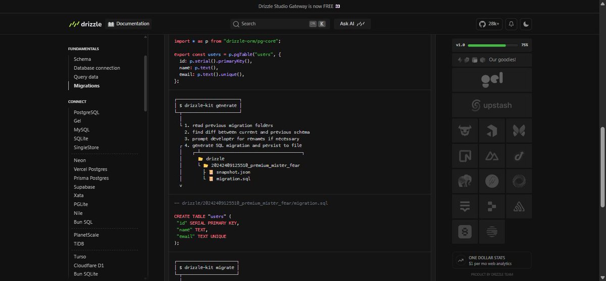Click the striped circle sponsor icon
606x281 pixels.
click(x=492, y=232)
